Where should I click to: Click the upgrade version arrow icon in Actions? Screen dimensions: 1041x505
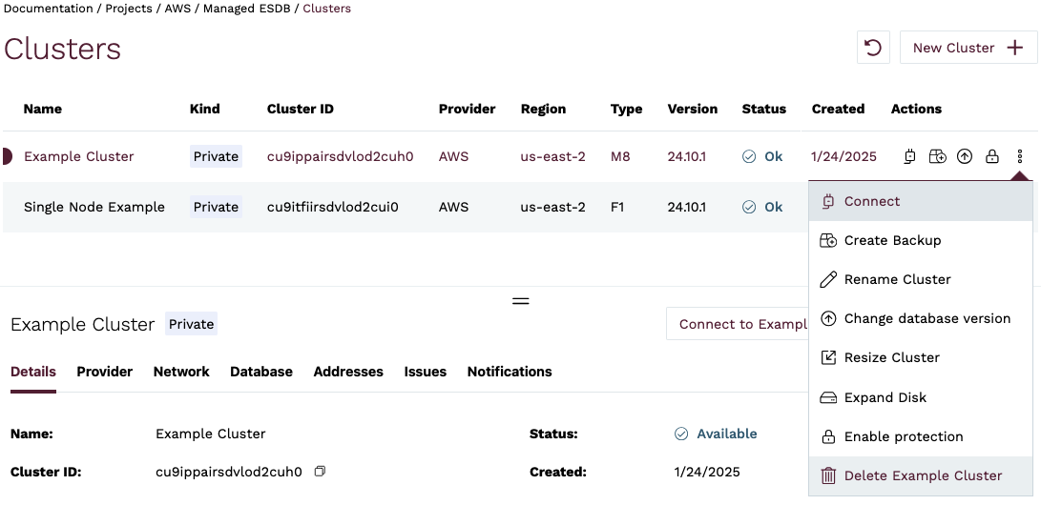[965, 156]
